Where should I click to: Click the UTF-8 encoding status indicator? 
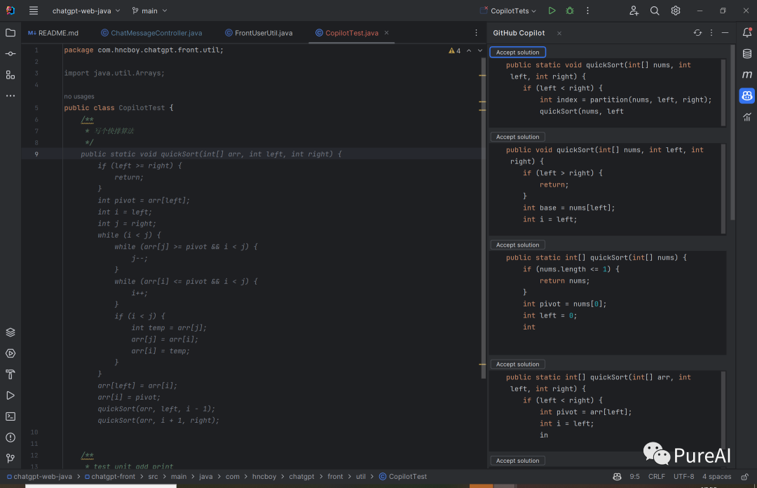coord(683,477)
